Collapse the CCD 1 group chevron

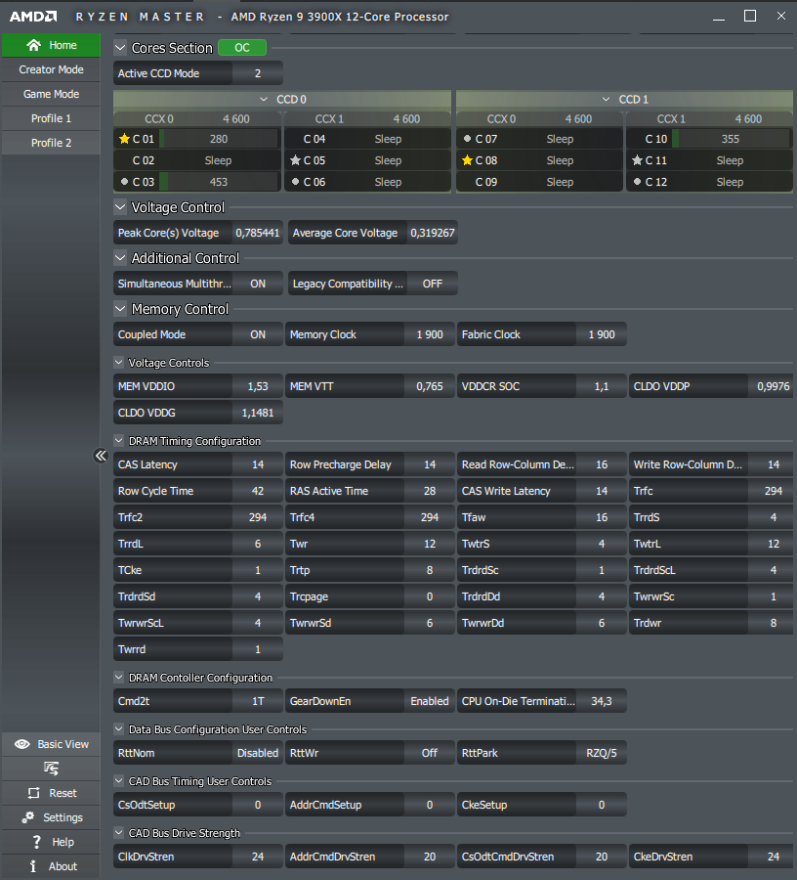pos(606,100)
